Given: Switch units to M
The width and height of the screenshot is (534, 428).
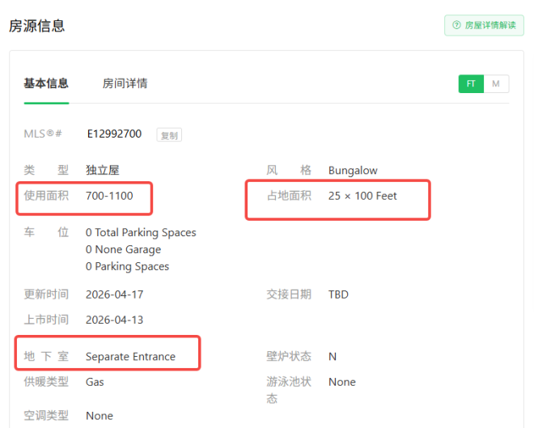Looking at the screenshot, I should (496, 84).
